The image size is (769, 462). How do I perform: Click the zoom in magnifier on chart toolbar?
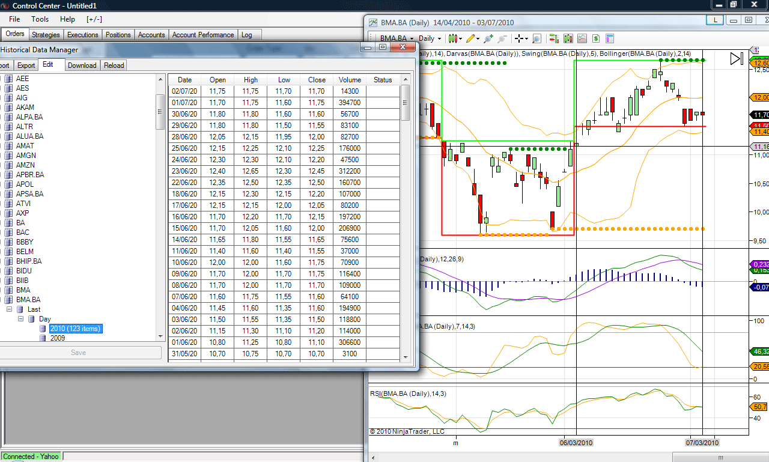coord(488,38)
